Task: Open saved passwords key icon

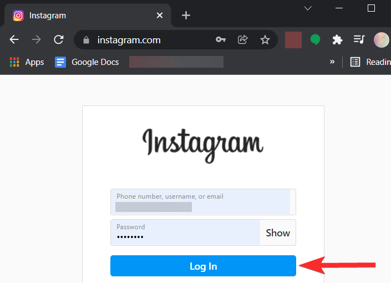Action: 220,40
